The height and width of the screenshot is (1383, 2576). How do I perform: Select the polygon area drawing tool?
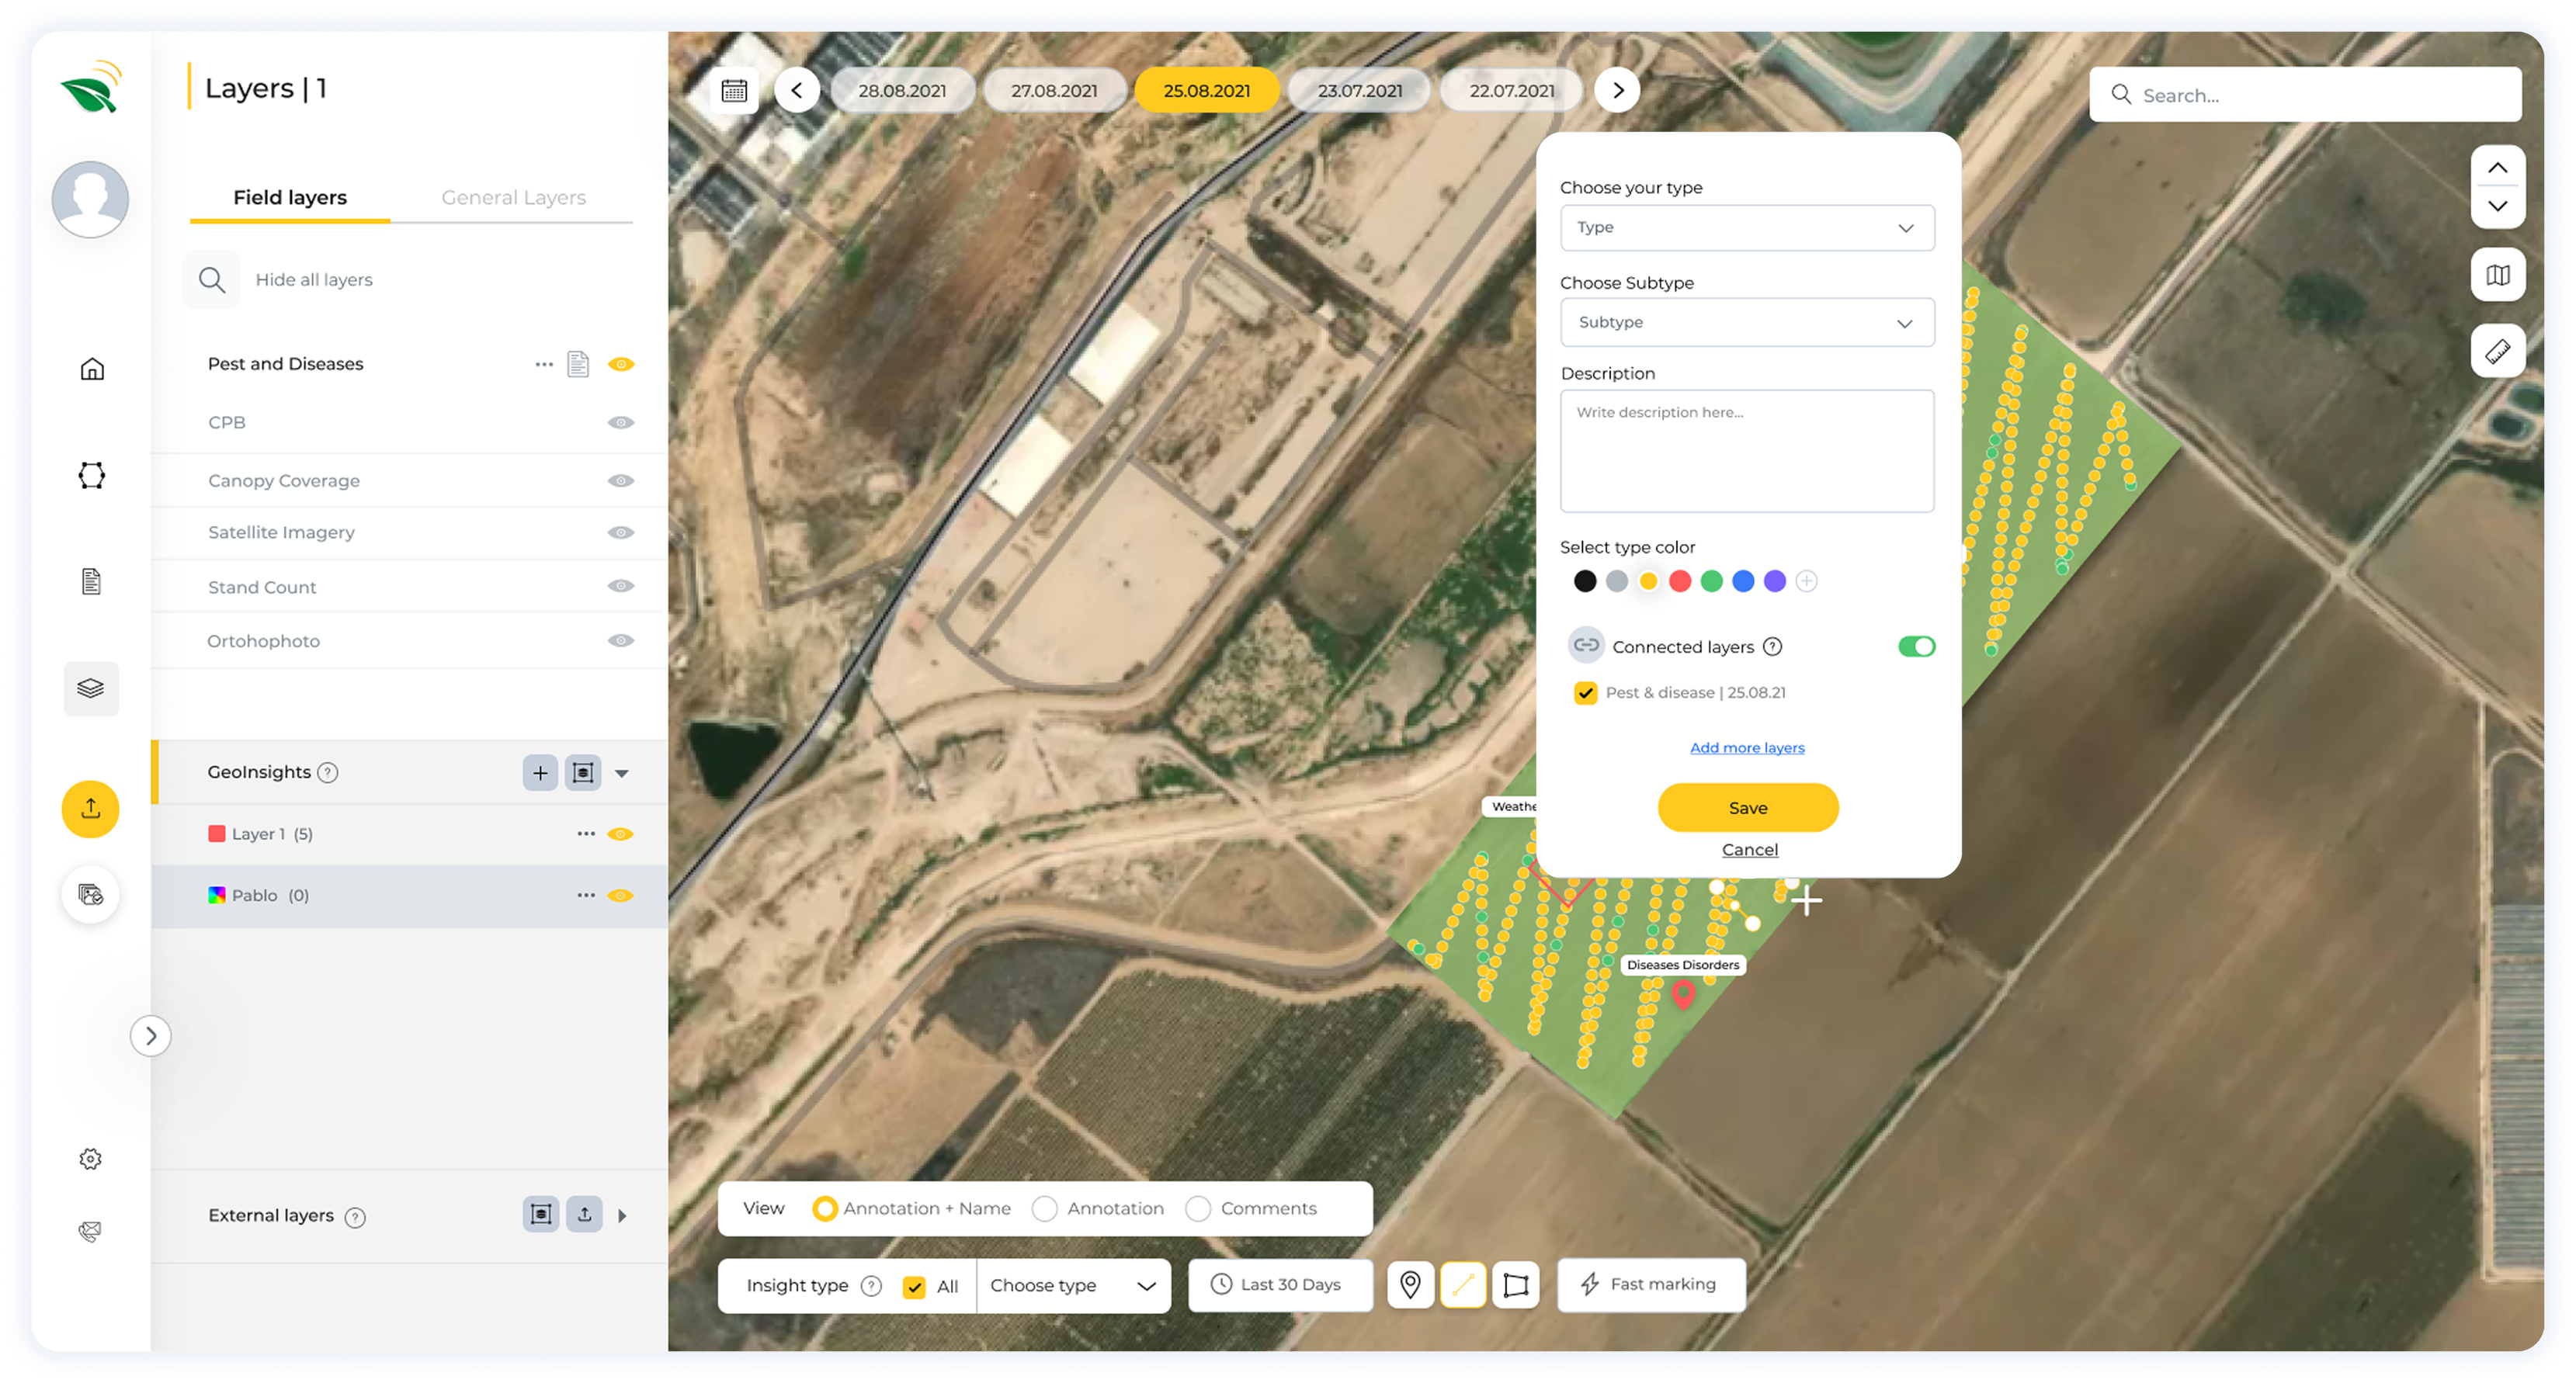click(x=1515, y=1284)
